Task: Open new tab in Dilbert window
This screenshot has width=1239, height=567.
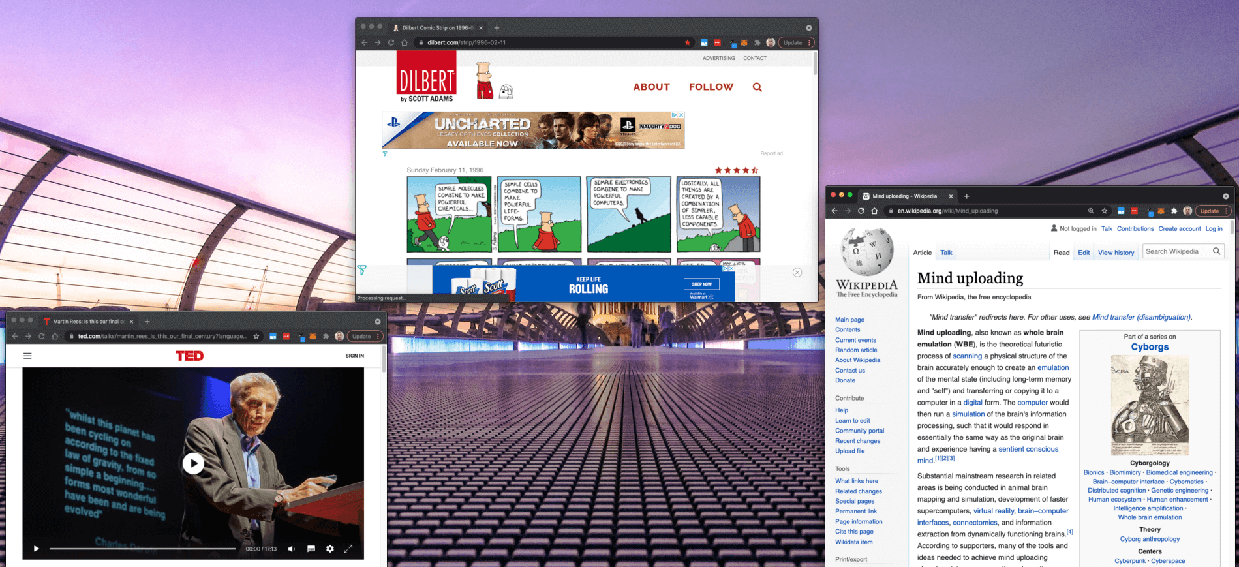Action: [x=497, y=28]
